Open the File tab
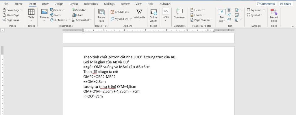This screenshot has width=296, height=115. tap(6, 4)
